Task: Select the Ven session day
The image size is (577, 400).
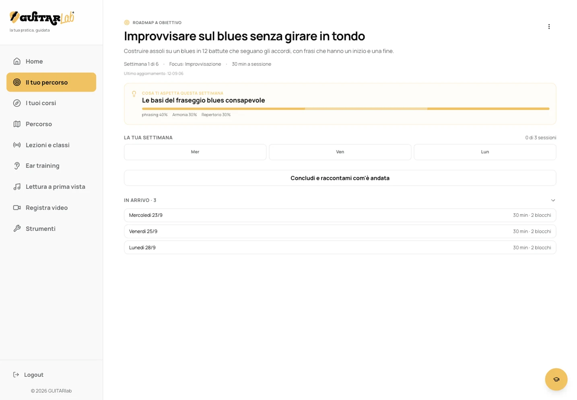Action: 340,152
